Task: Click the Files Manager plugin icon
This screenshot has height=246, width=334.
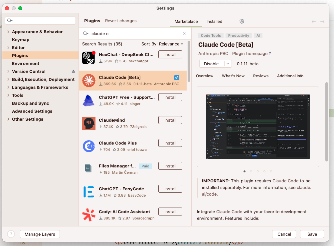Action: (x=88, y=169)
